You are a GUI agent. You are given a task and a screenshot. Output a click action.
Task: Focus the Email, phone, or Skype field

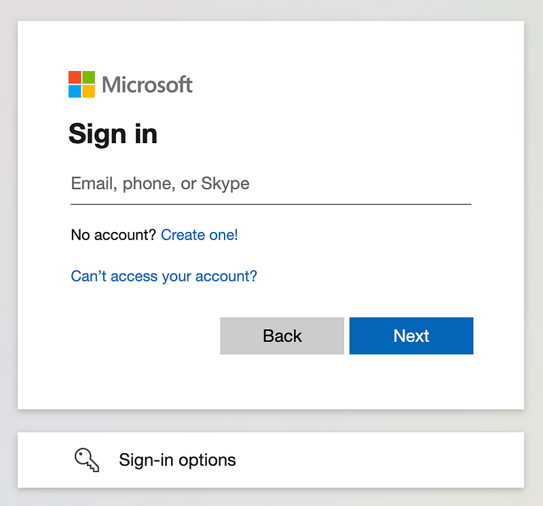click(x=270, y=184)
